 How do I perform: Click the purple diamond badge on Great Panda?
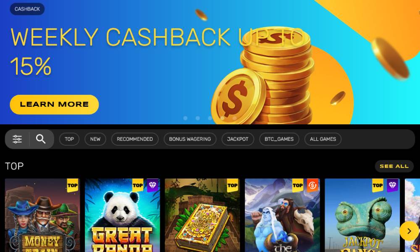point(153,185)
